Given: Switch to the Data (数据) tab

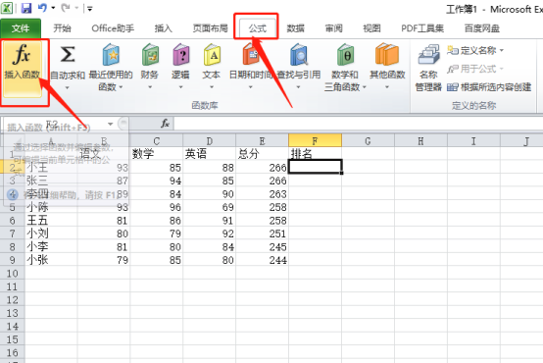Looking at the screenshot, I should click(x=295, y=28).
